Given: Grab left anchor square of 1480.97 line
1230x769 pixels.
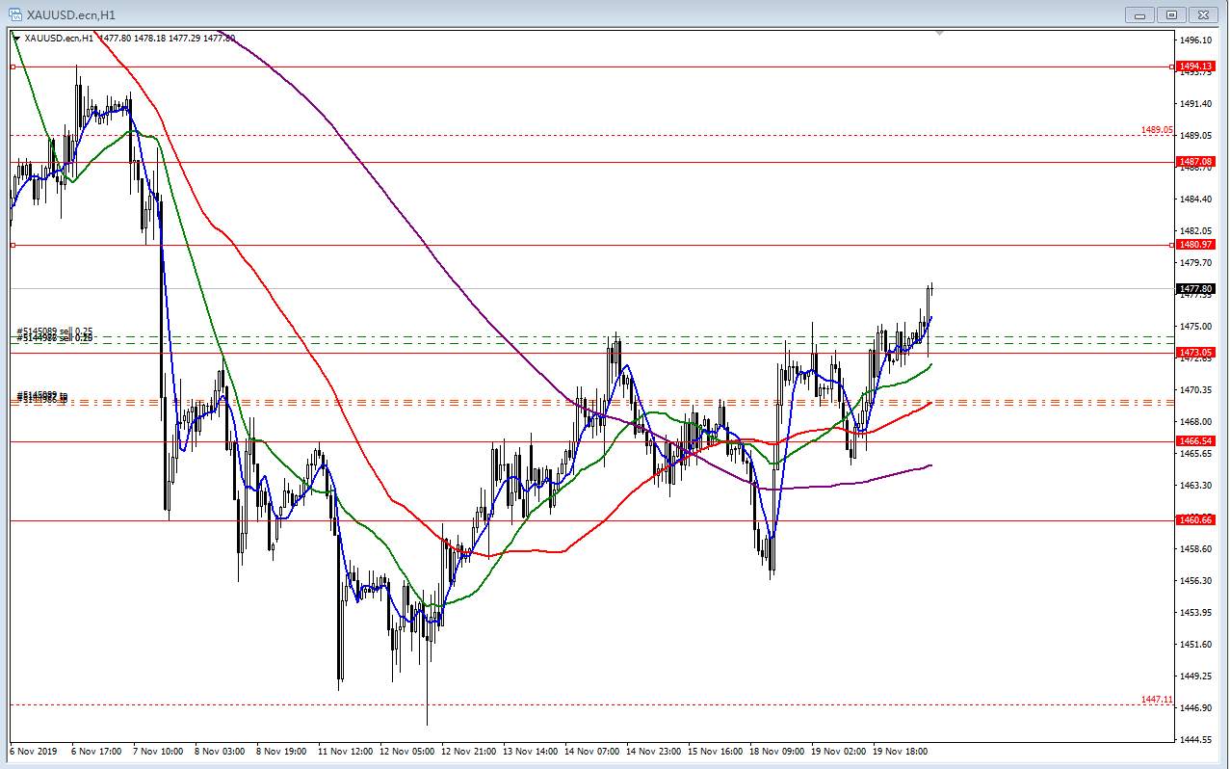Looking at the screenshot, I should coord(13,245).
